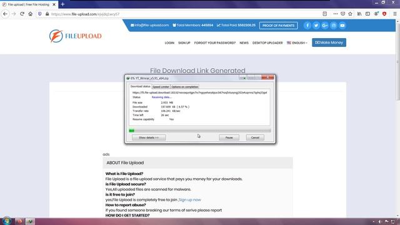Click the info@file-upload.com email link

click(150, 25)
